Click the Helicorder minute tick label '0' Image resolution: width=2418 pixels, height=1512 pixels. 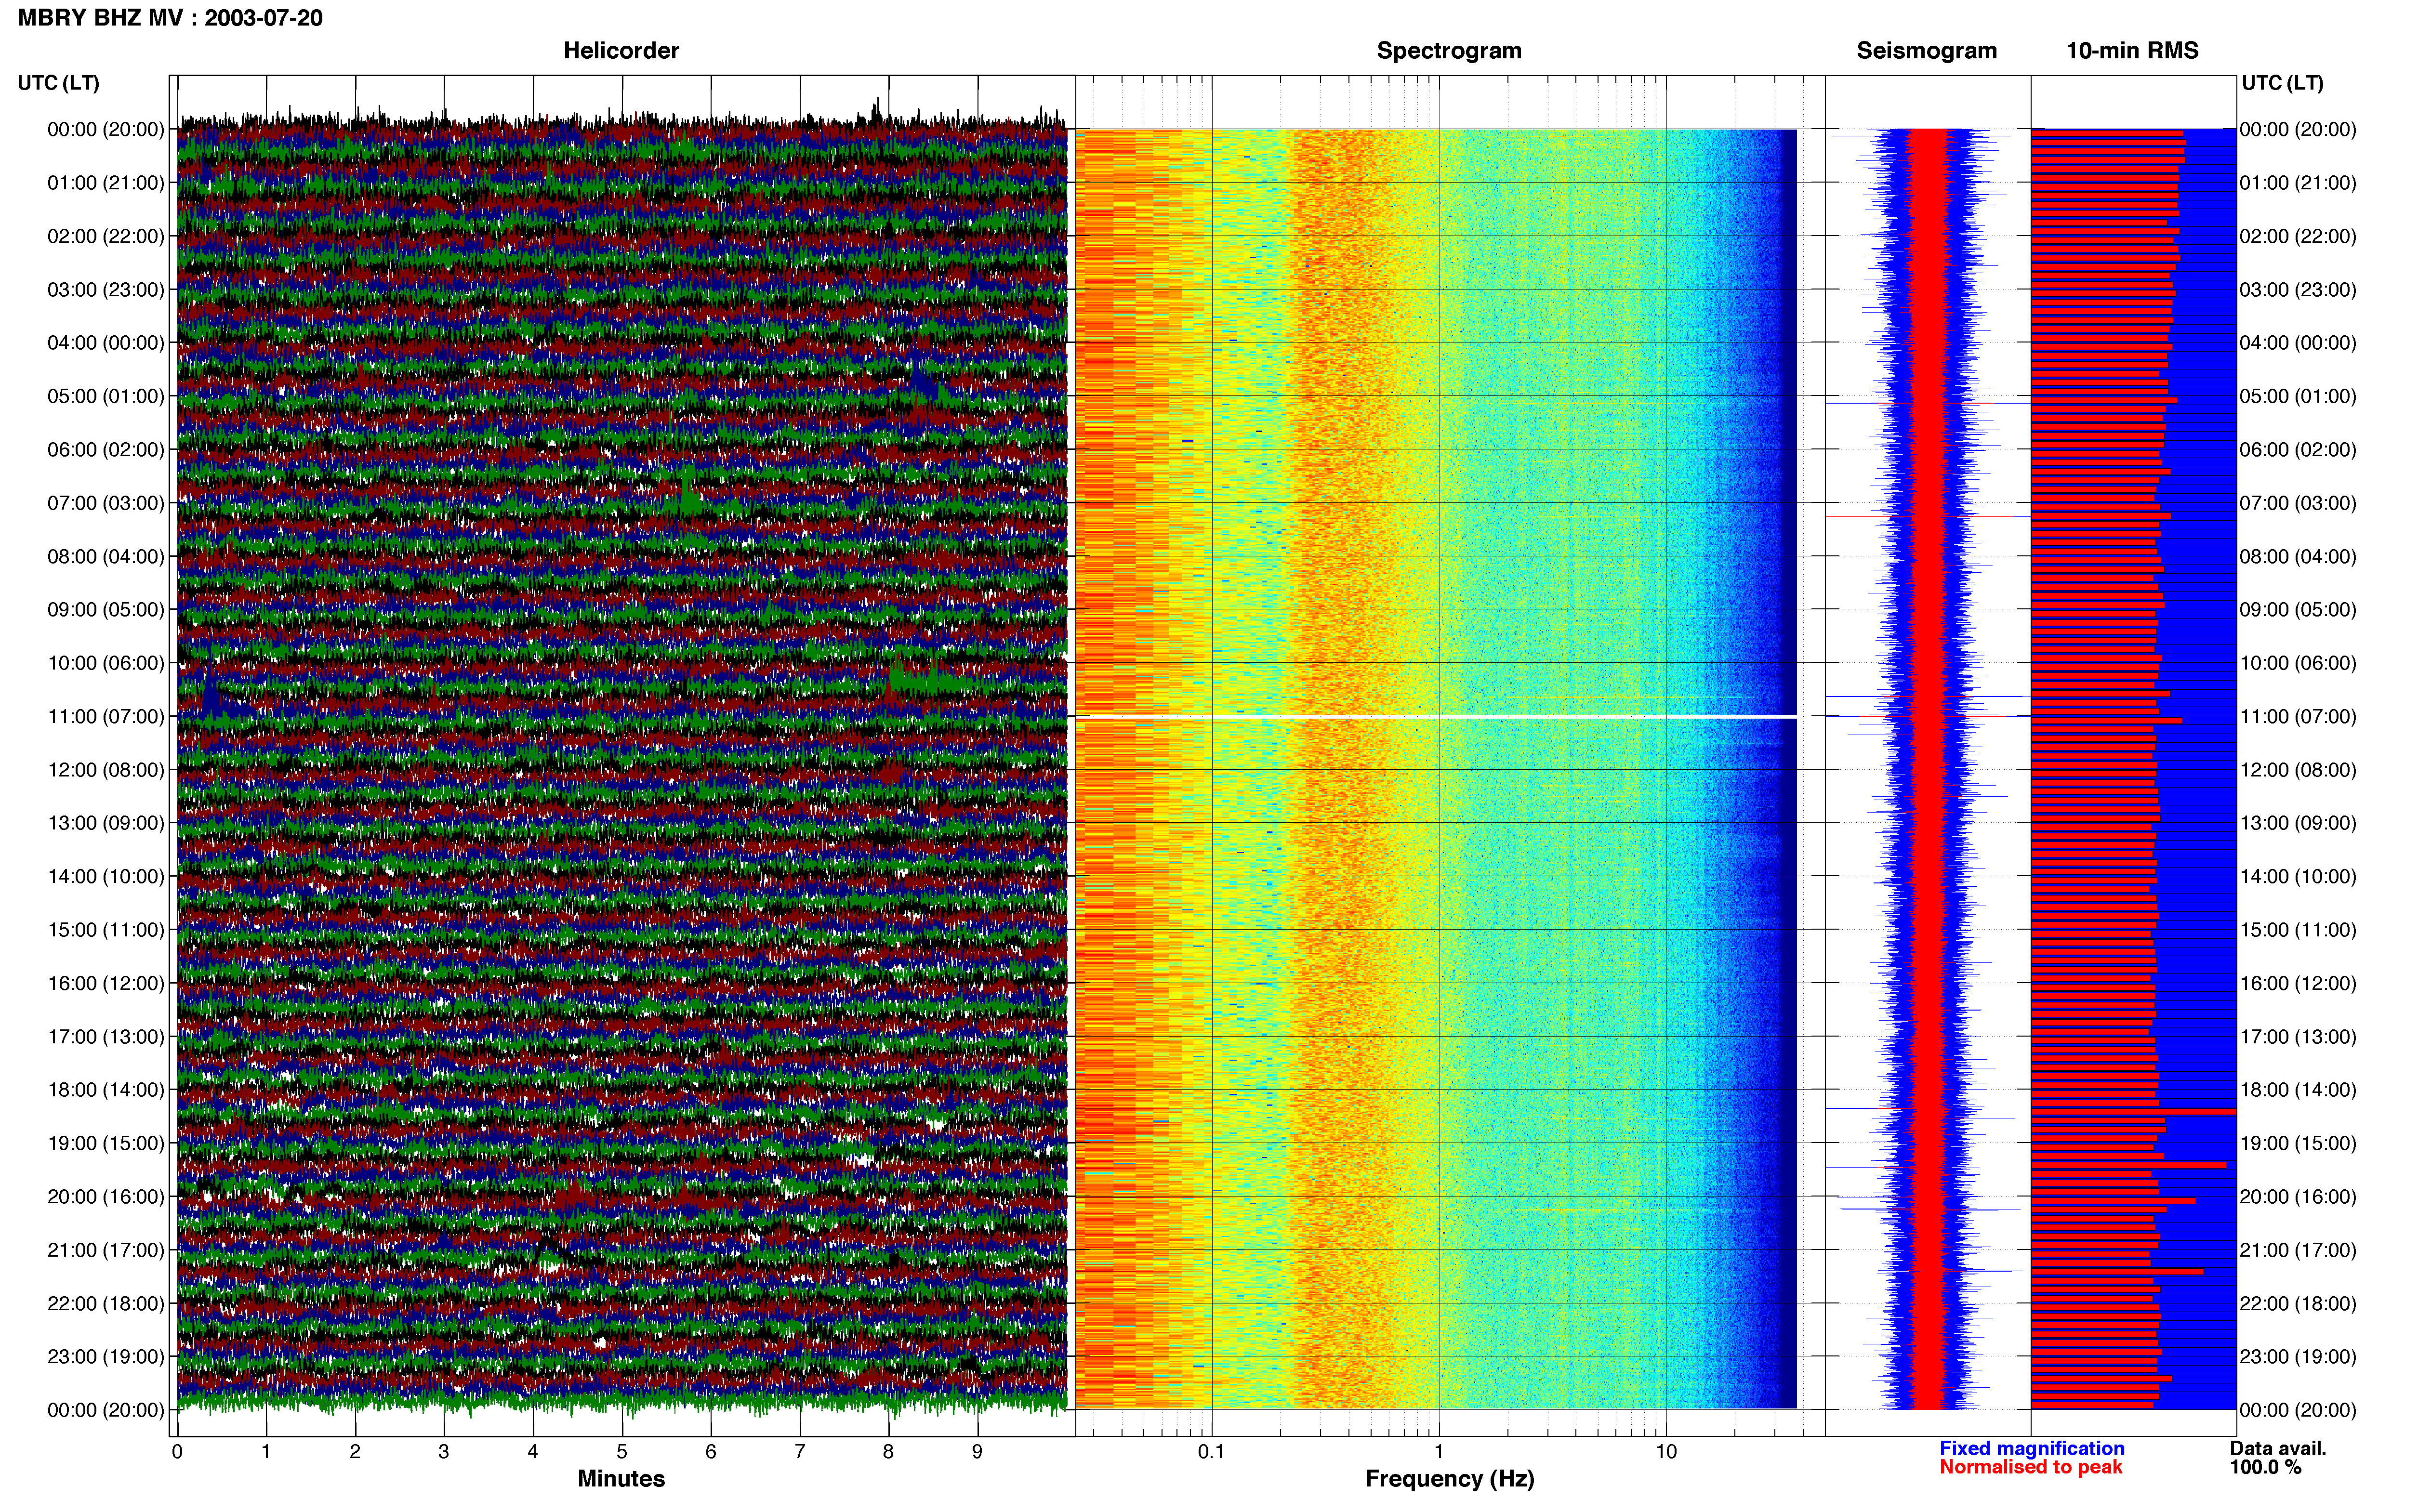click(x=177, y=1452)
